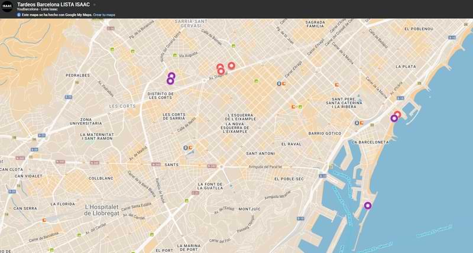Click the info icon beside Google My Maps notice

coord(19,15)
